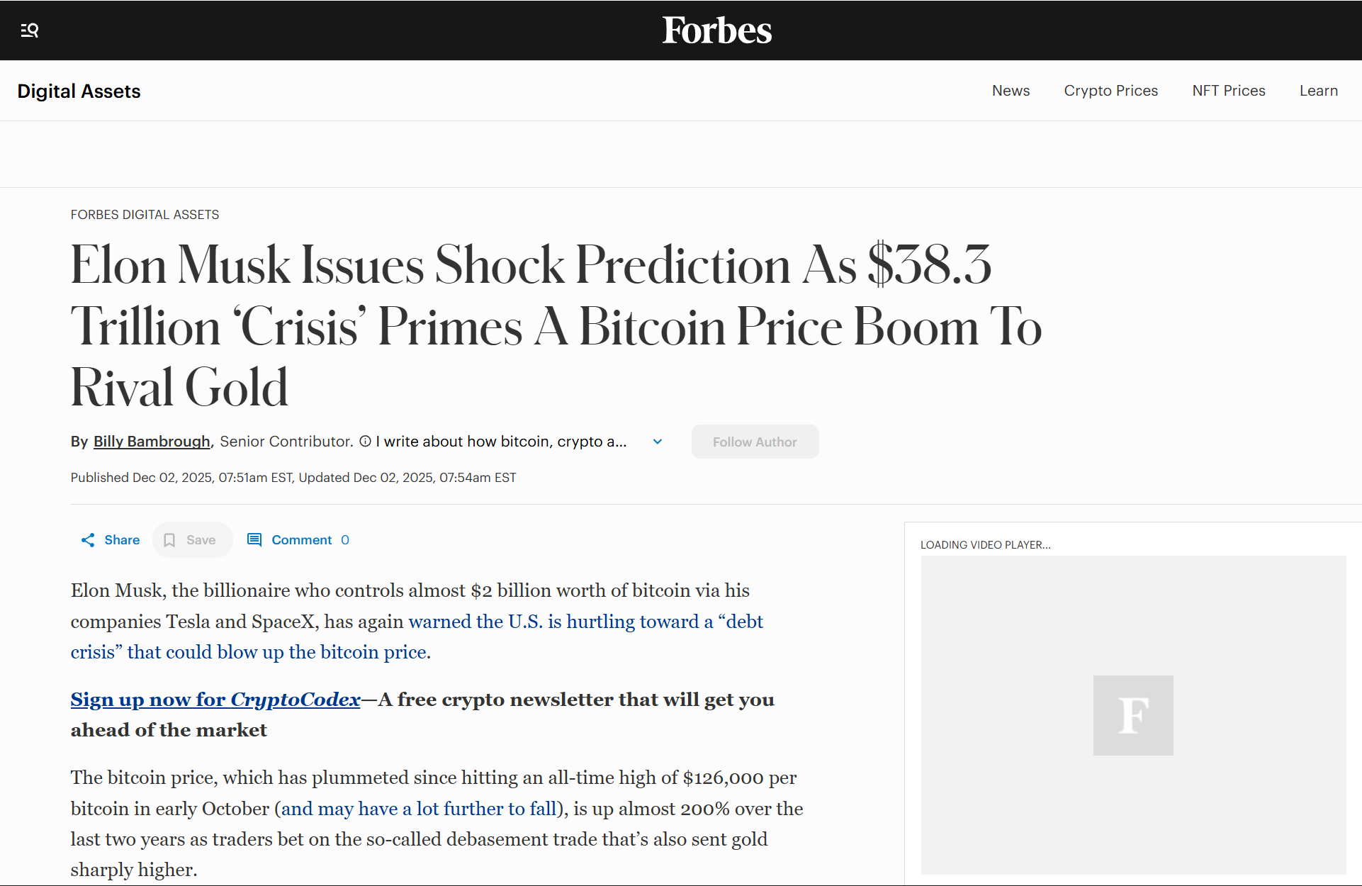Click the share icon
Viewport: 1362px width, 886px height.
pyautogui.click(x=88, y=540)
